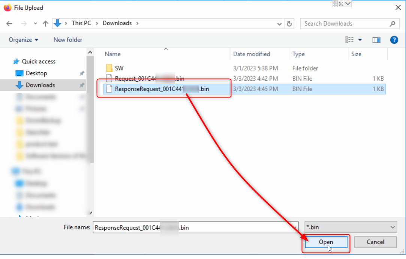
Task: Select Desktop in the sidebar
Action: pos(36,73)
